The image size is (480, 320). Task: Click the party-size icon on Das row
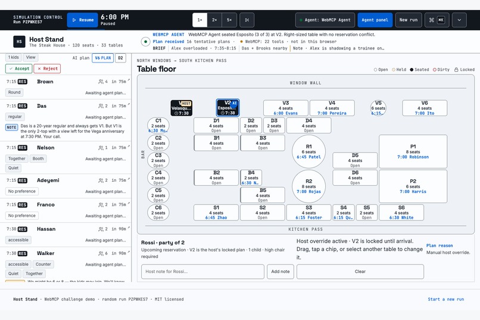(101, 106)
